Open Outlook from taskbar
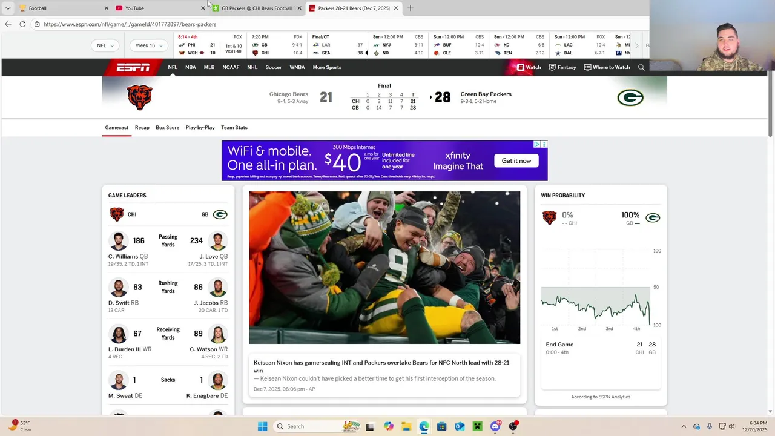Image resolution: width=775 pixels, height=436 pixels. [x=460, y=426]
